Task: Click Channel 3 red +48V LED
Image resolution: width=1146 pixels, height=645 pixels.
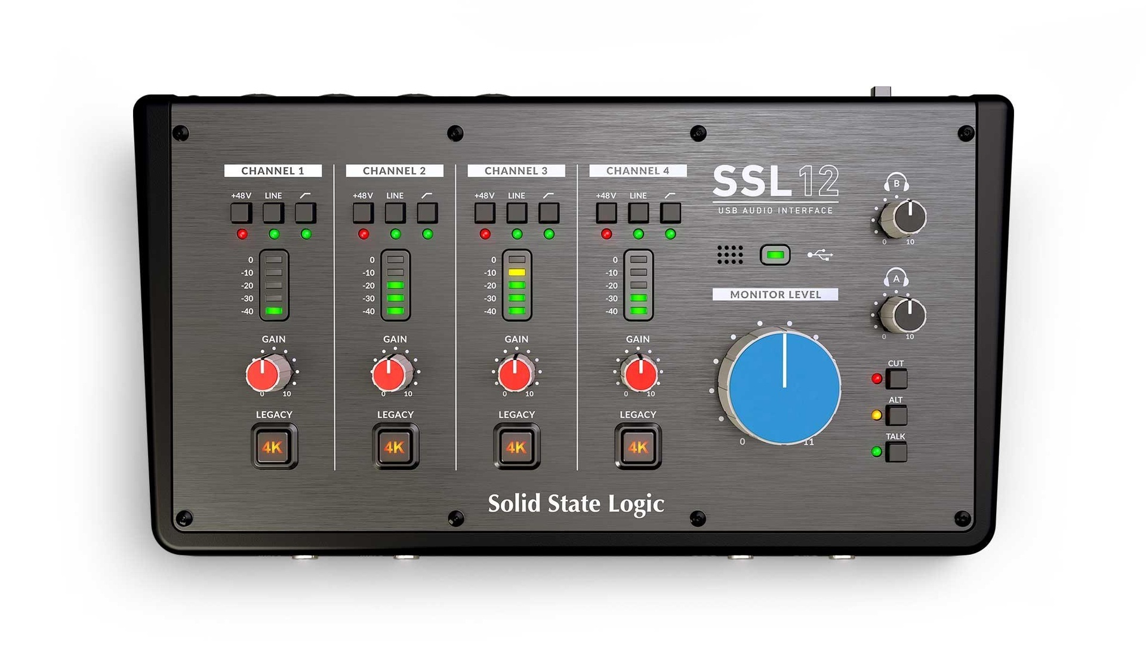Action: (x=485, y=234)
